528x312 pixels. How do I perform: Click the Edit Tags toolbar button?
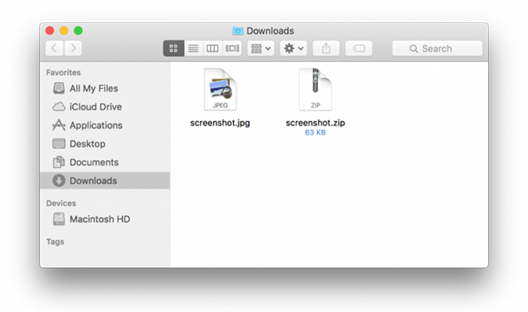click(359, 48)
